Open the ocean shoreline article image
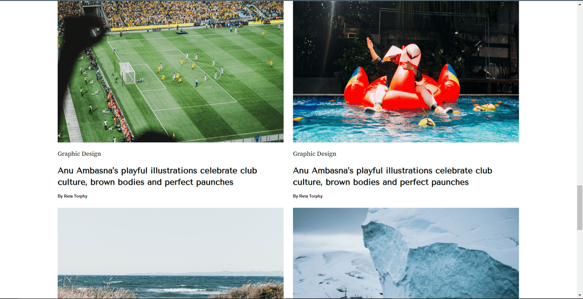Image resolution: width=583 pixels, height=299 pixels. 170,253
